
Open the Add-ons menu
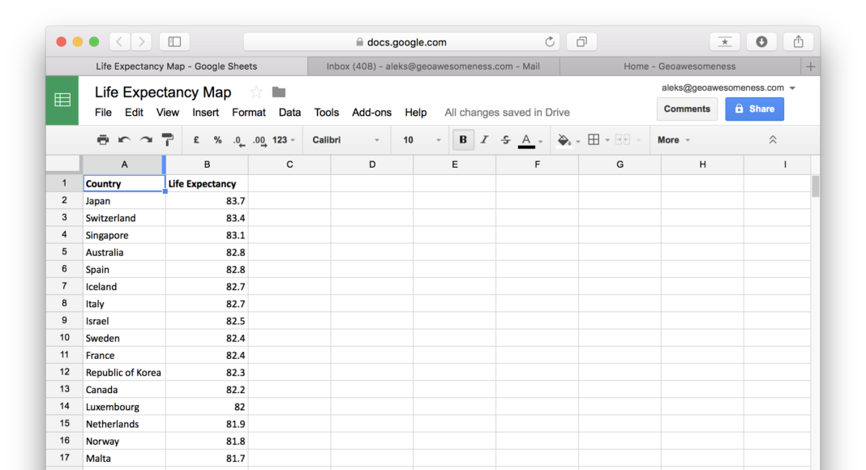(371, 113)
